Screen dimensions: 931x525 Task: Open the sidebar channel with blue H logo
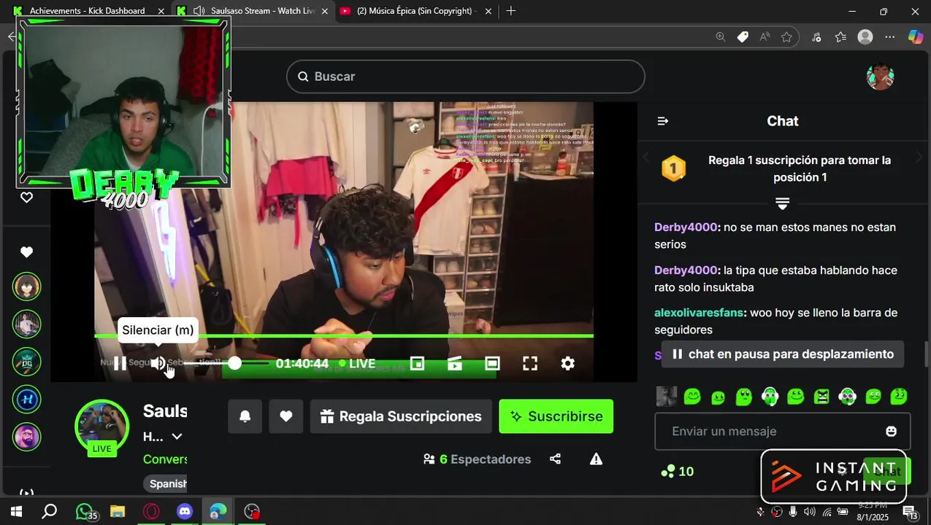point(27,400)
